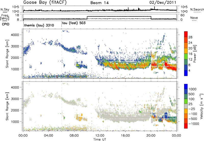Click the gray −25 to 25 Velocity colorbar segment
This screenshot has width=204, height=141.
pyautogui.click(x=186, y=106)
